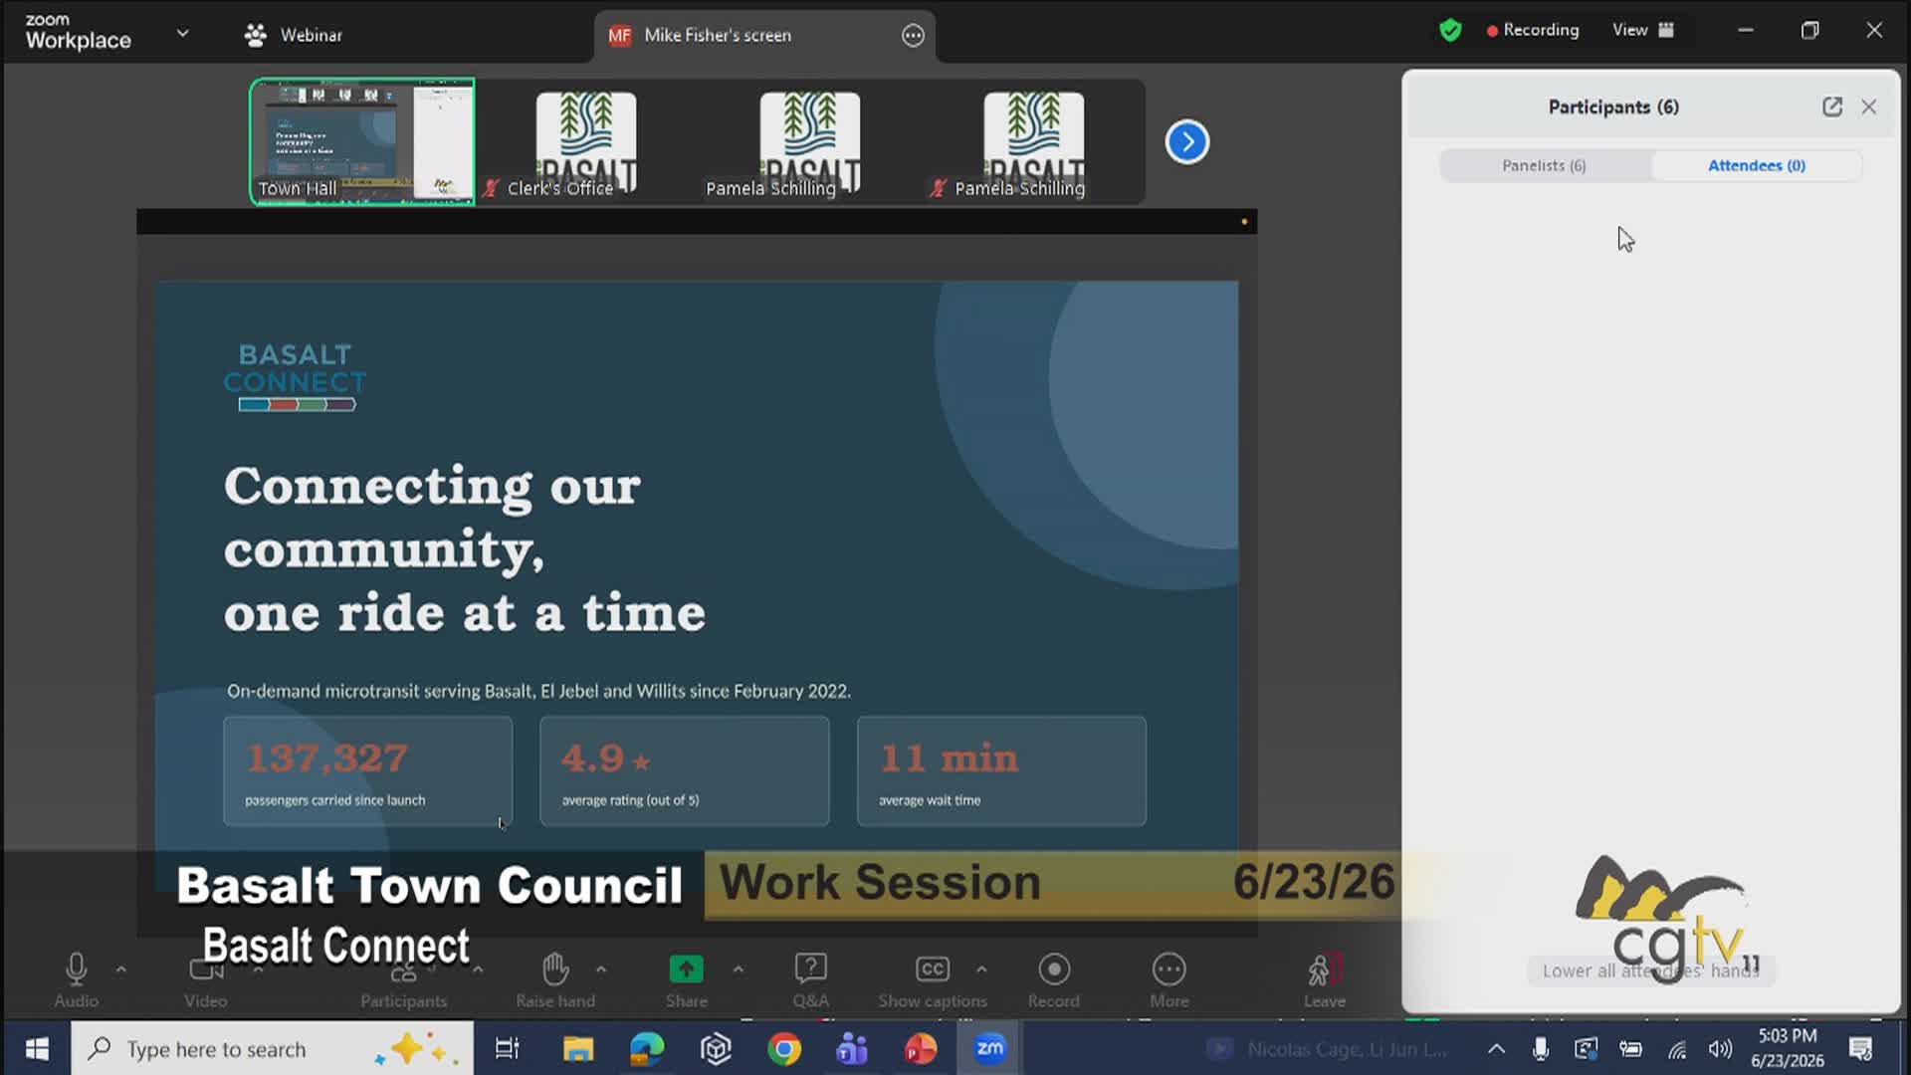This screenshot has width=1911, height=1075.
Task: Open the Q&A panel
Action: pyautogui.click(x=810, y=980)
